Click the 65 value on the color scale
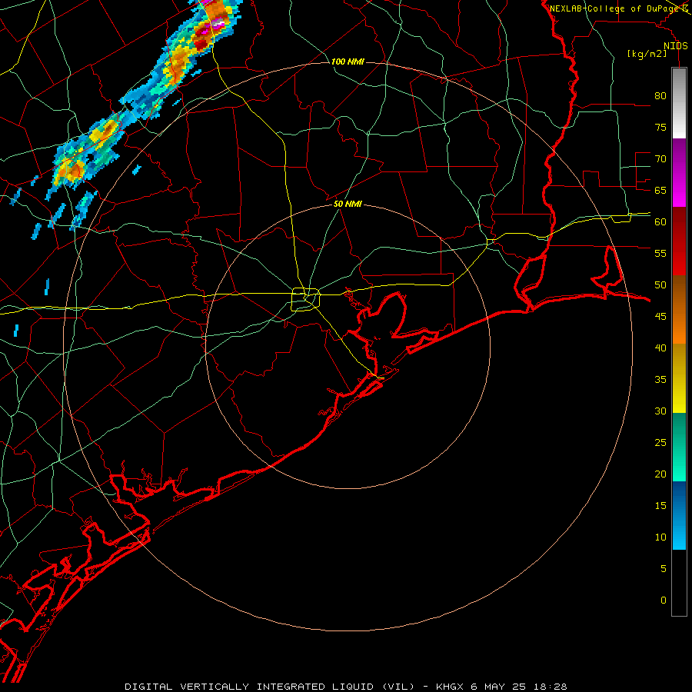This screenshot has width=692, height=692. click(660, 190)
